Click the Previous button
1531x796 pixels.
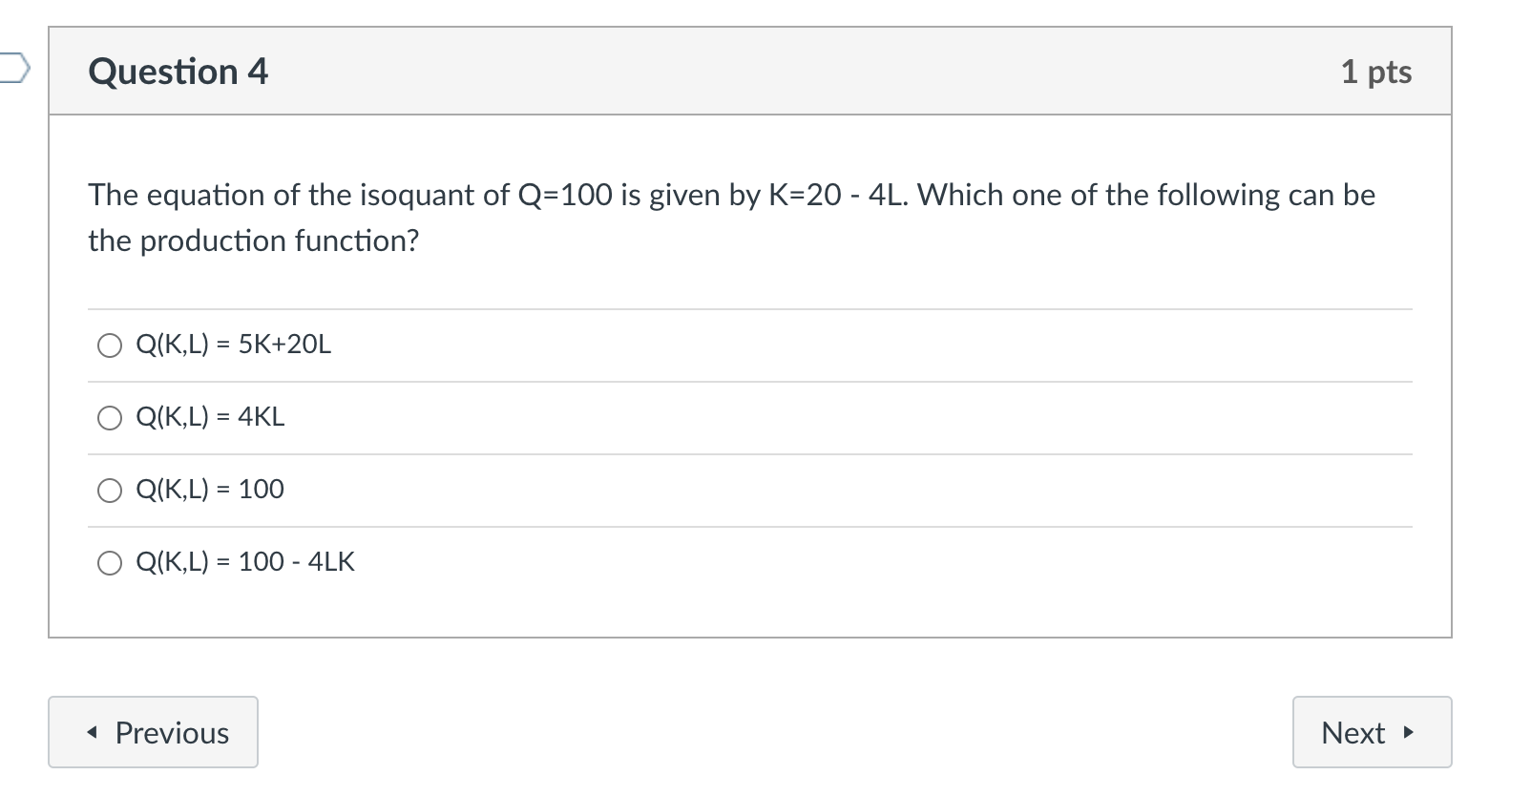coord(153,732)
